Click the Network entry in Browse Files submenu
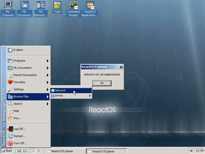Viewport: 205px width, 154px height. coord(71,91)
